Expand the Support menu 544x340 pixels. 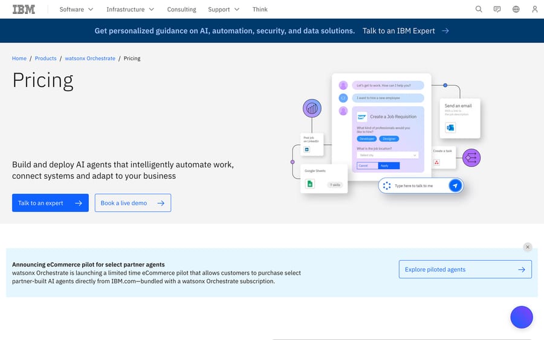click(x=224, y=9)
